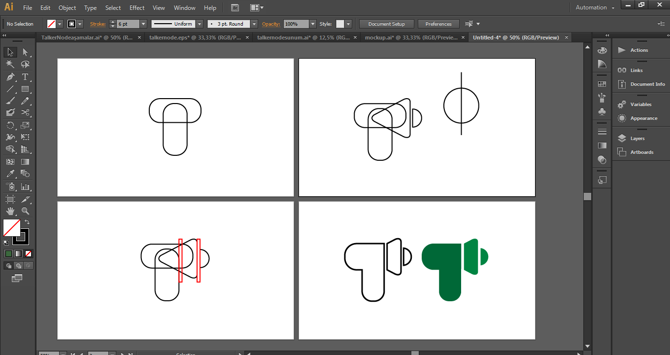This screenshot has width=670, height=355.
Task: Open the Window menu
Action: tap(185, 7)
